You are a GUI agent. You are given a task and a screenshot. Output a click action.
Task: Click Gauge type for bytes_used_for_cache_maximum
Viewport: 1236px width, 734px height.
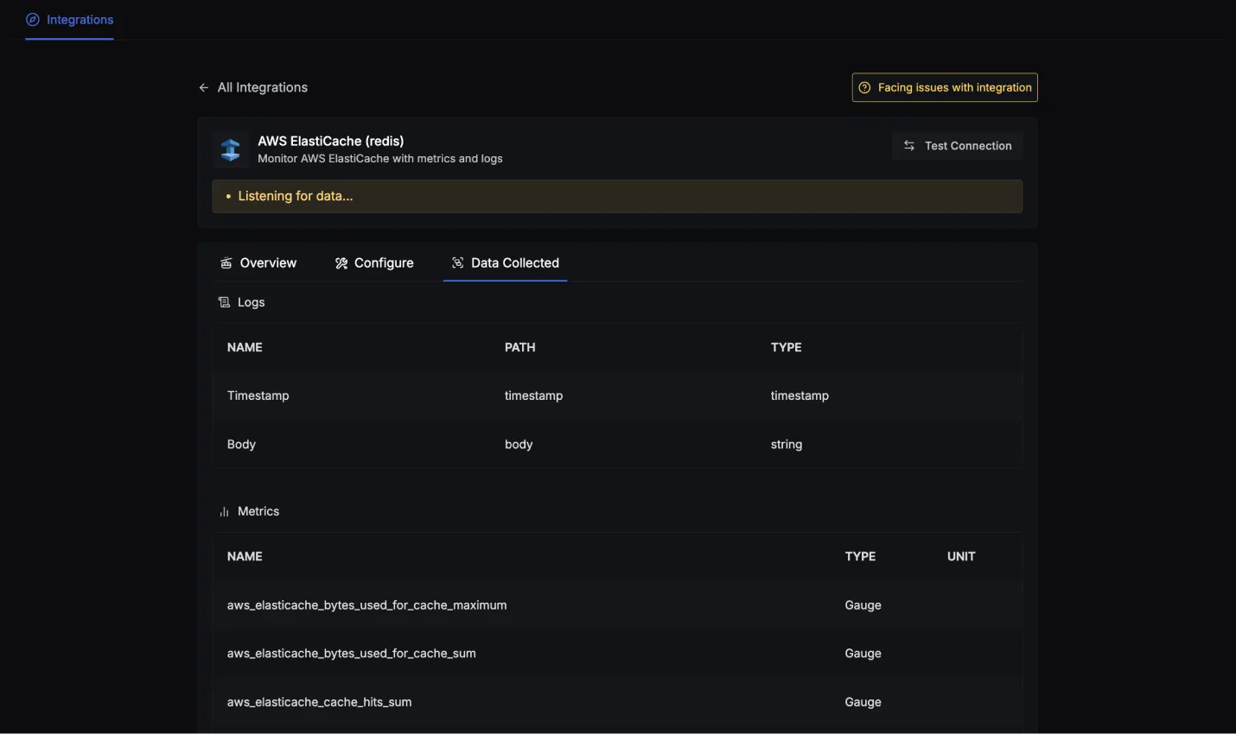click(863, 605)
